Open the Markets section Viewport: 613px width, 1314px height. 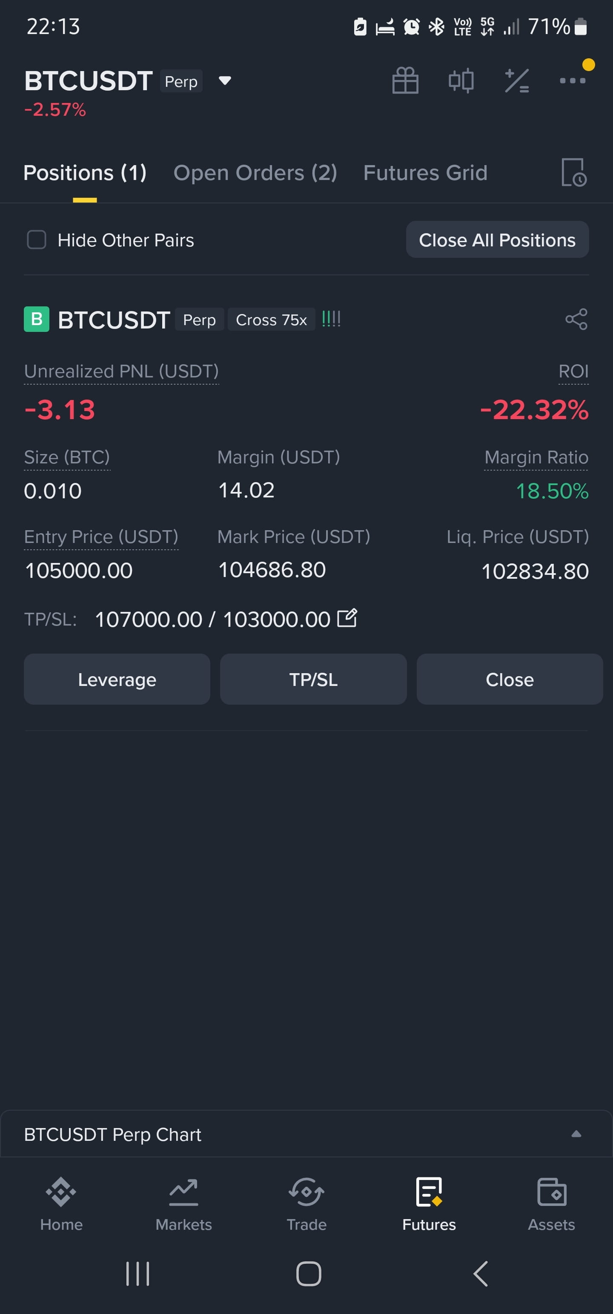184,1204
